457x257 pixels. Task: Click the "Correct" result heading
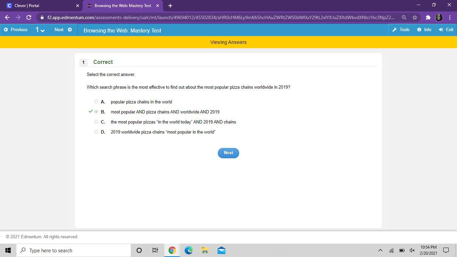(x=103, y=62)
